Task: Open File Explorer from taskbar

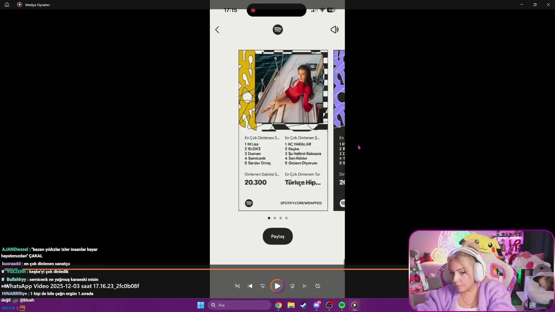Action: pos(291,305)
